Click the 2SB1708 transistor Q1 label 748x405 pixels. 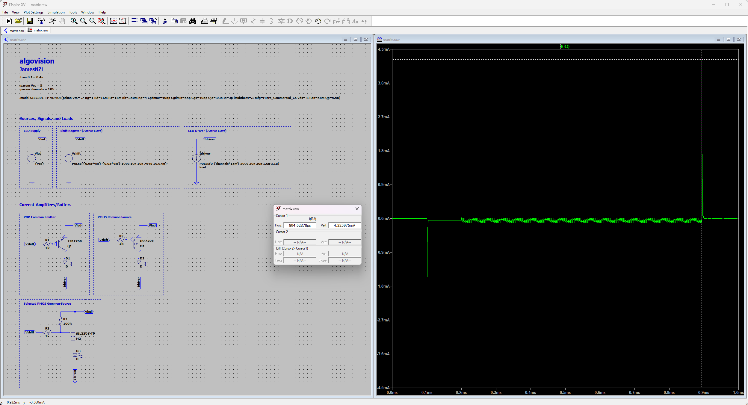tap(74, 241)
